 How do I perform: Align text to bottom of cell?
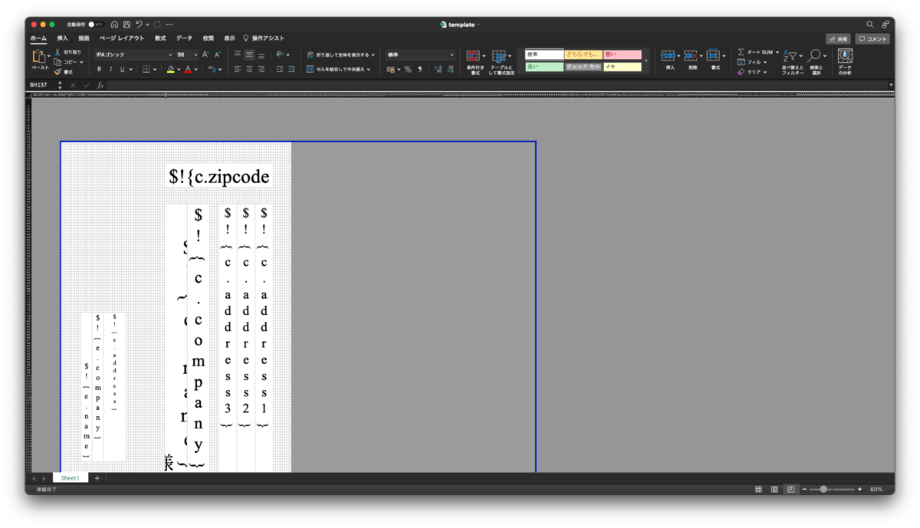(x=261, y=55)
